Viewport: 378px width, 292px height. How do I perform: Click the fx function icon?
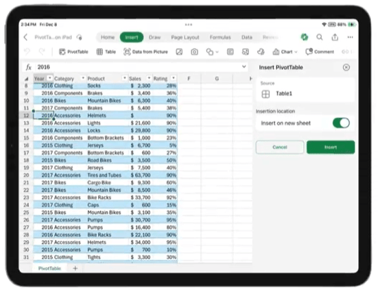pos(28,67)
